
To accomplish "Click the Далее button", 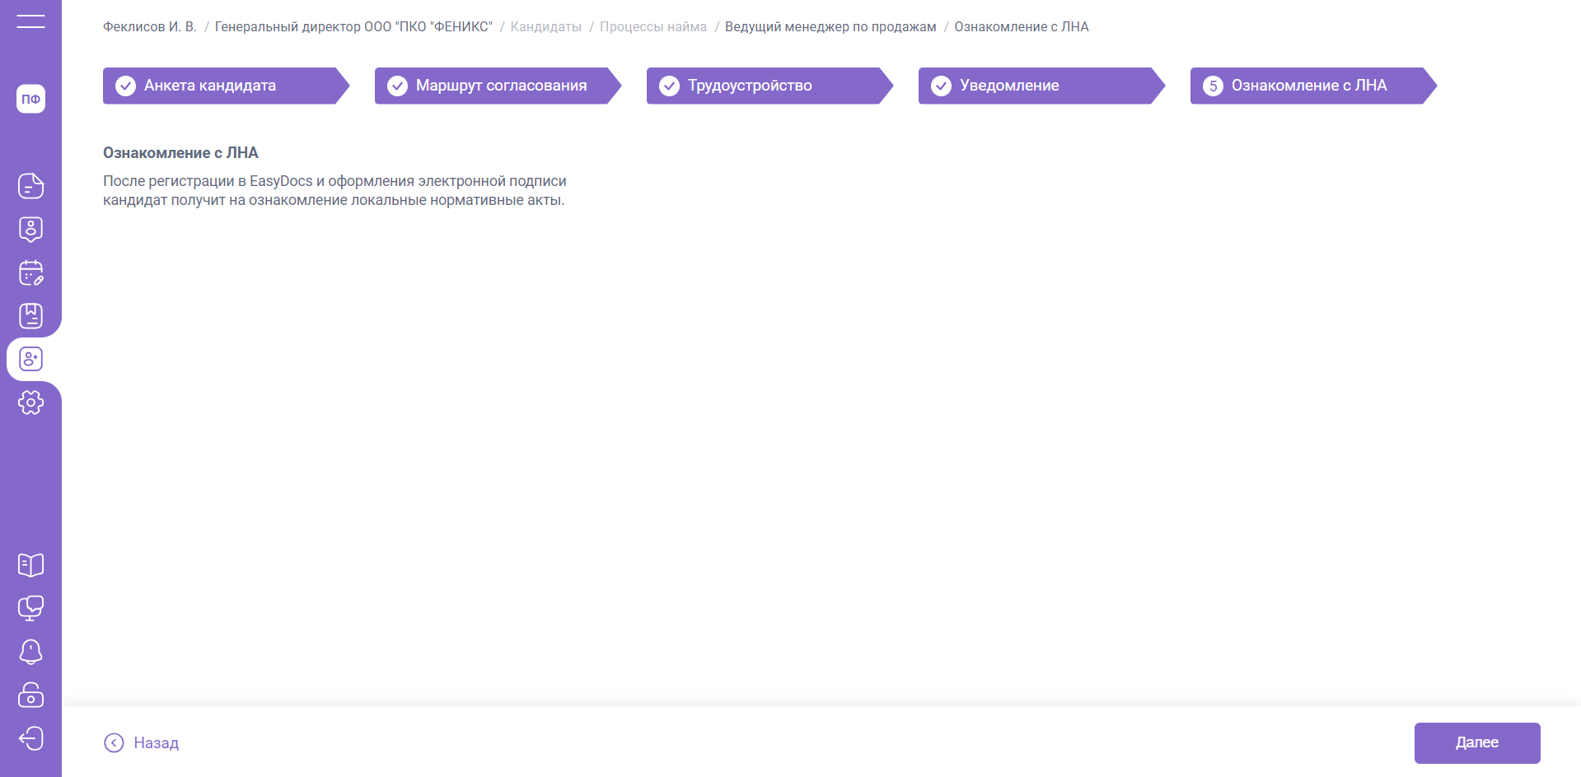I will click(x=1476, y=742).
